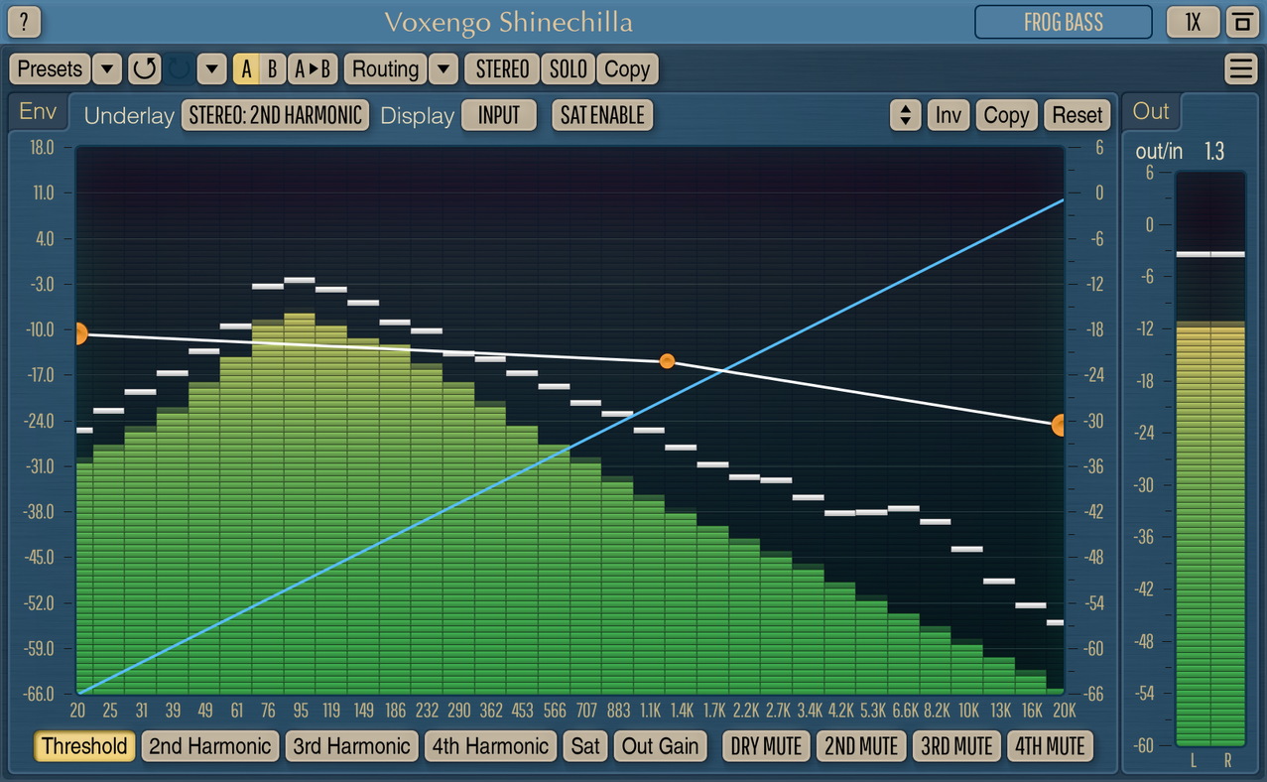Select the 2nd Harmonic envelope tab
The width and height of the screenshot is (1267, 782).
[210, 746]
